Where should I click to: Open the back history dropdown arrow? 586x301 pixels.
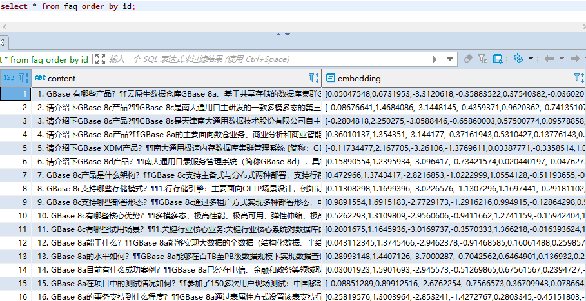click(562, 59)
